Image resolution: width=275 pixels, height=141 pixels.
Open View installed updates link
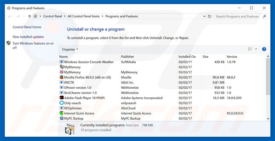pyautogui.click(x=28, y=37)
